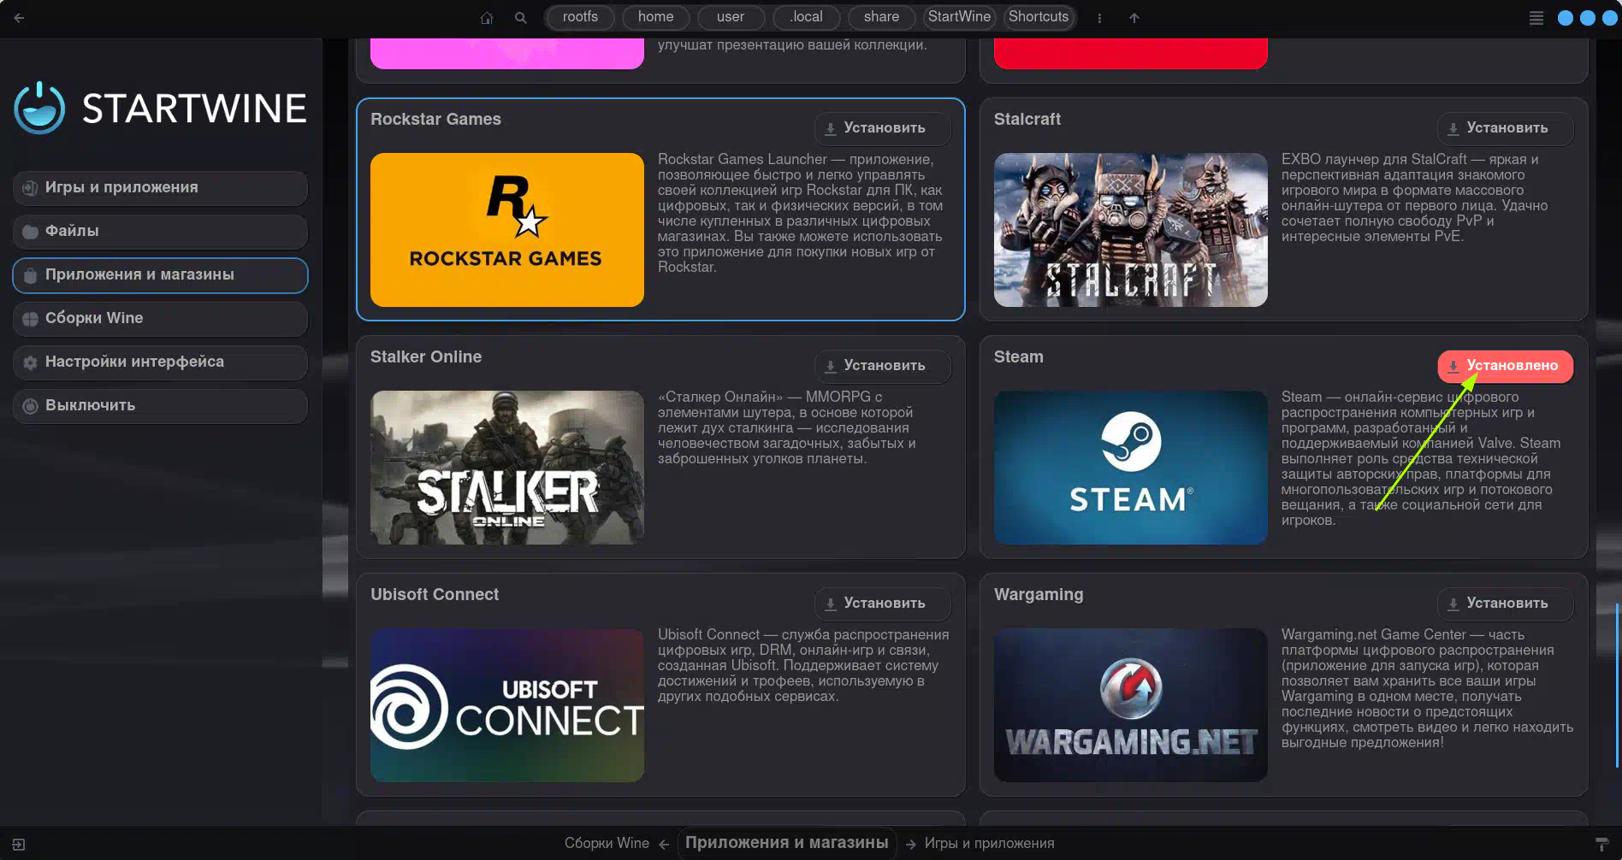Click the back arrow in the top bar

(19, 17)
